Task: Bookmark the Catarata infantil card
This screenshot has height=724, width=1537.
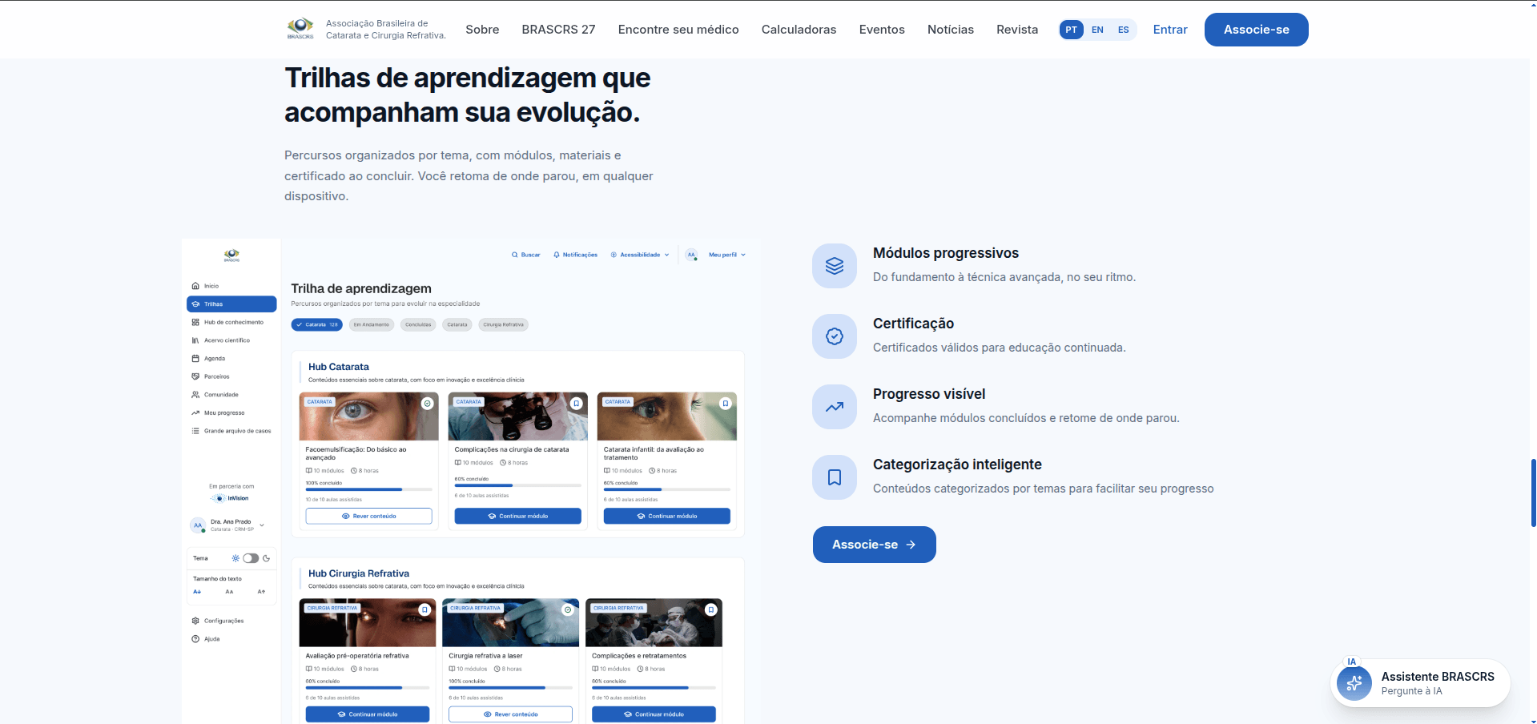Action: (x=725, y=404)
